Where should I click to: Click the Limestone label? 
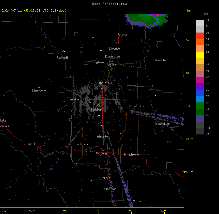[39, 90]
